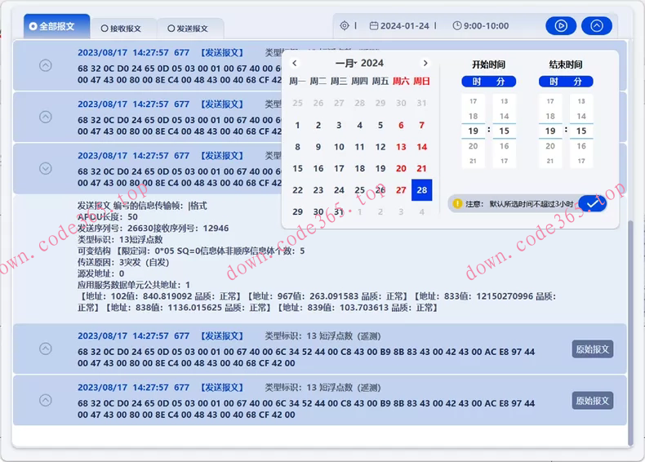Click the vertical scrollbar on right
The image size is (645, 462).
(629, 327)
